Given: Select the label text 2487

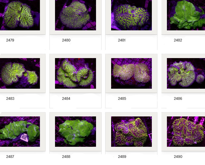Looking at the screenshot, I should tap(10, 157).
